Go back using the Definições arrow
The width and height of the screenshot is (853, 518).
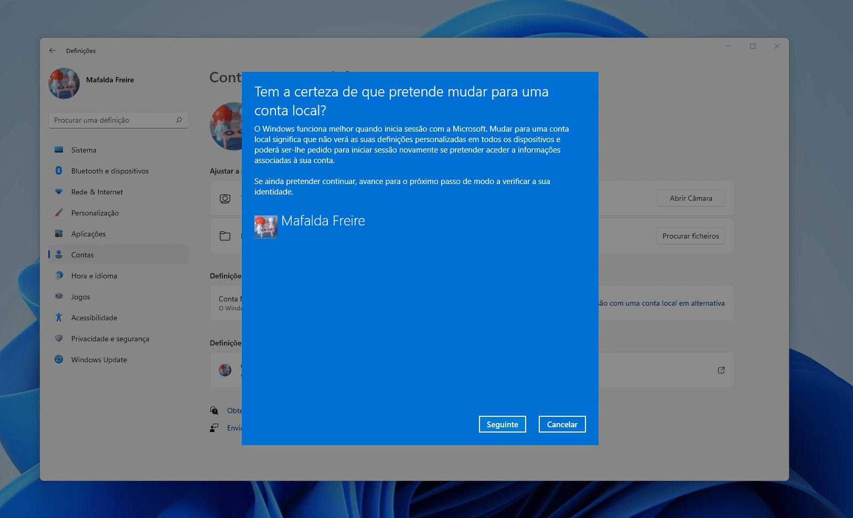(52, 51)
